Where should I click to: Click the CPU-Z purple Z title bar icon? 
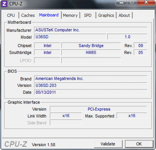4,4
